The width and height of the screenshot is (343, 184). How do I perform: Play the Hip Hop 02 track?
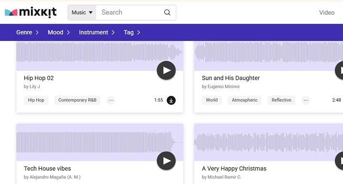(x=166, y=70)
